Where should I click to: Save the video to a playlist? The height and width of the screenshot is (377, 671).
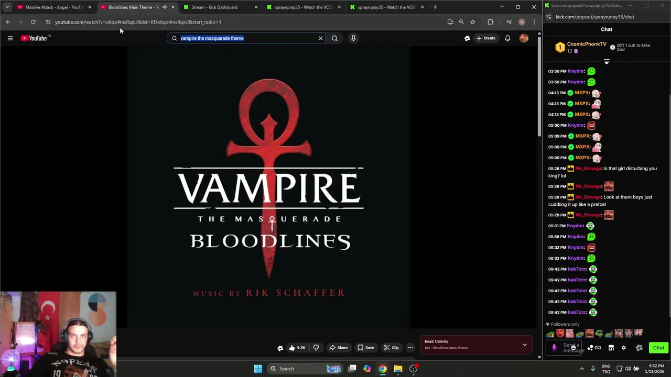pos(366,348)
